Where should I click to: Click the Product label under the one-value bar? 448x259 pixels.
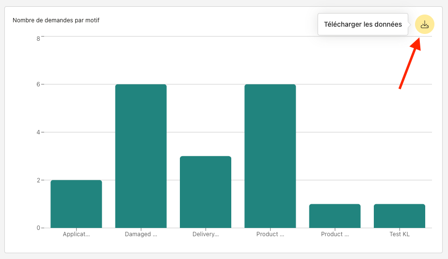point(335,234)
